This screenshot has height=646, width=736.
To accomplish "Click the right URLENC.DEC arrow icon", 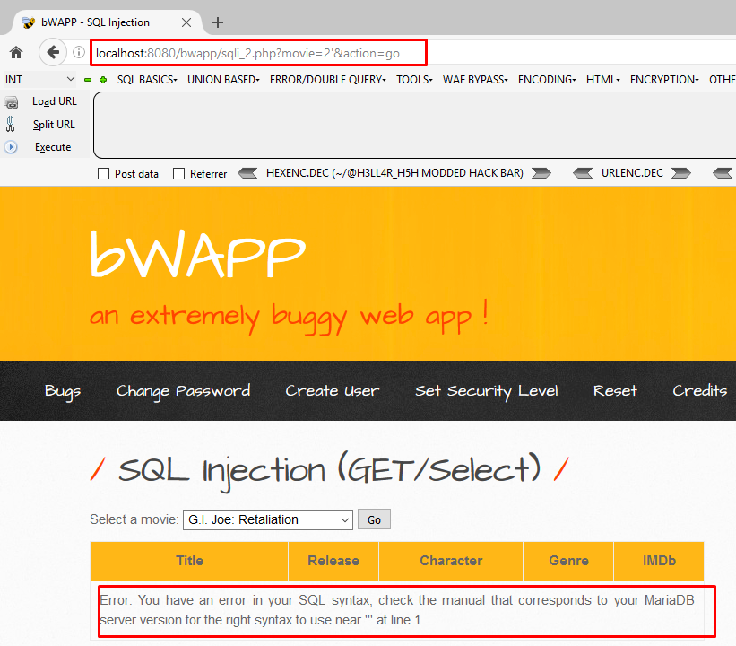I will pos(681,173).
